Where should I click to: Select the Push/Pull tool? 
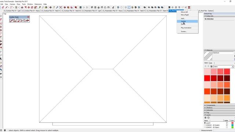[x=22, y=7]
